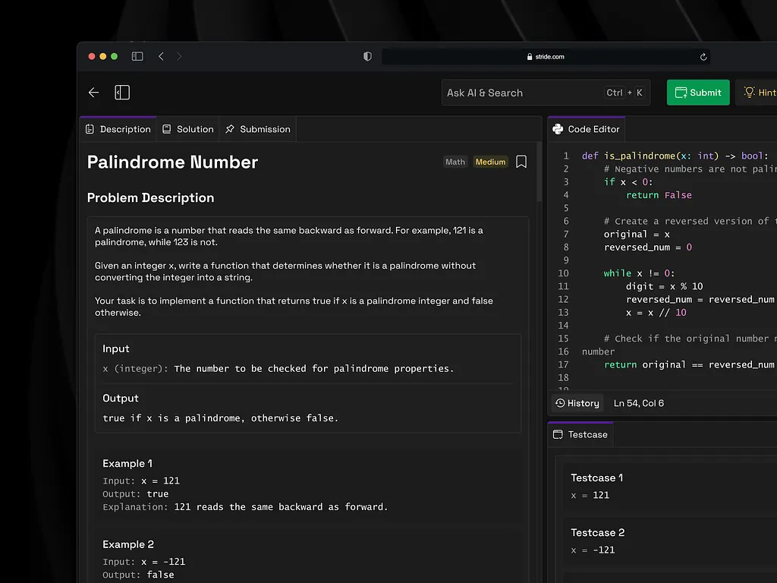777x583 pixels.
Task: Click the Example 1 heading
Action: click(x=127, y=464)
